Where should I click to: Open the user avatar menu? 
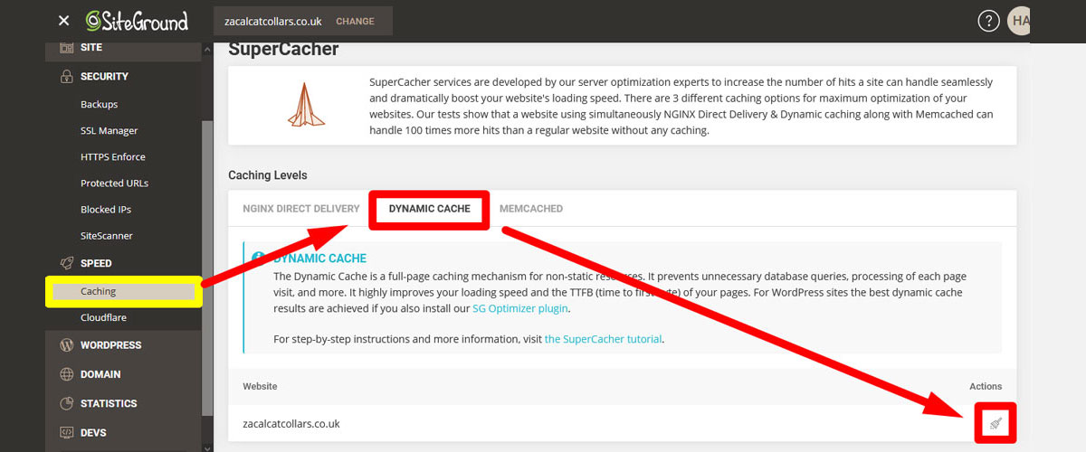1018,21
